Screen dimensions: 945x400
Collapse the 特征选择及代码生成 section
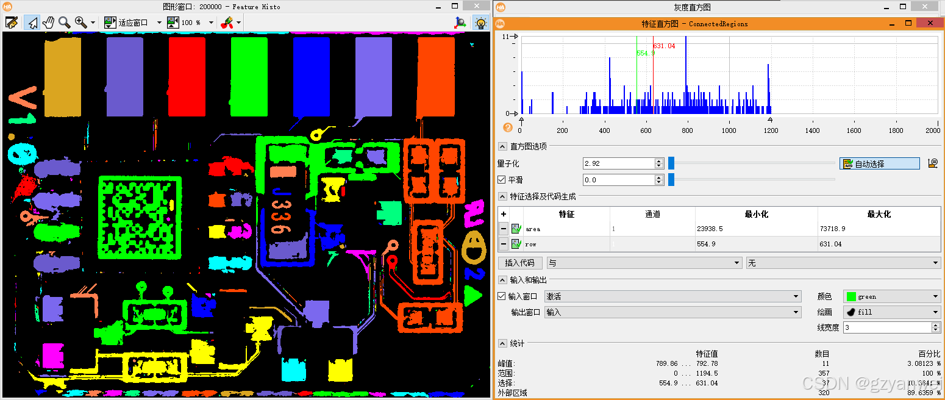click(502, 196)
